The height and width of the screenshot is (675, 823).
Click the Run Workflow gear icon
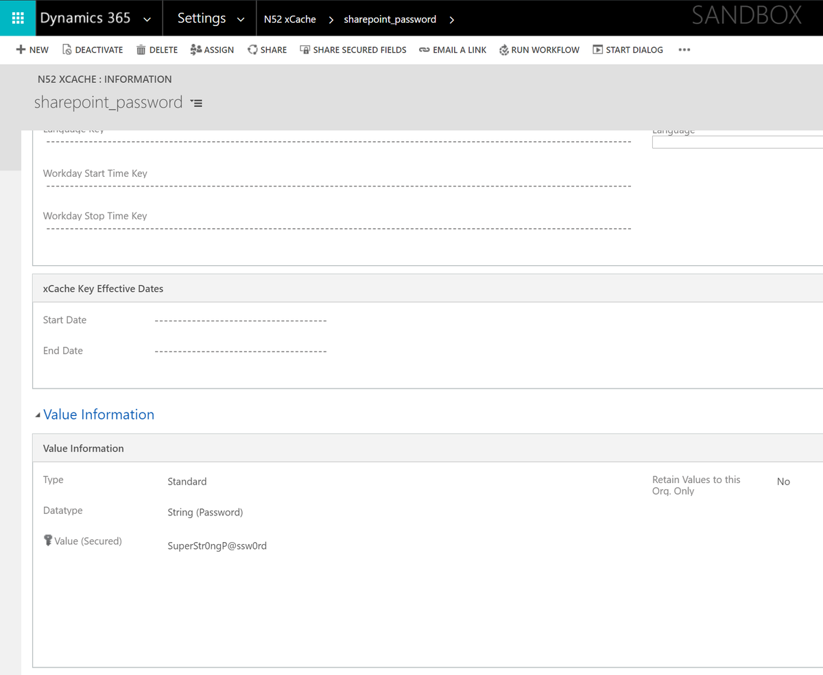click(504, 49)
